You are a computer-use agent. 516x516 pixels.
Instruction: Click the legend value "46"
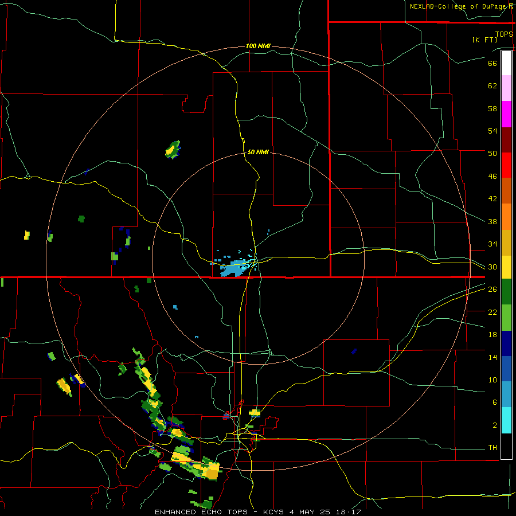click(492, 177)
